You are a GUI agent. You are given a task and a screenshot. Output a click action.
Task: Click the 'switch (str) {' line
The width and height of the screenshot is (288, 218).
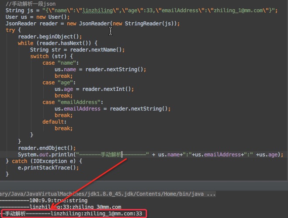[52, 56]
